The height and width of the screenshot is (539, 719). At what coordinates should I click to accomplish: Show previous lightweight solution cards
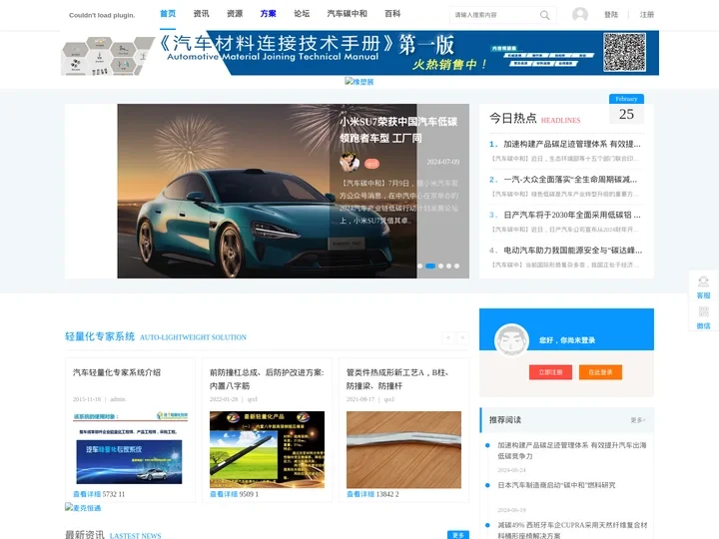[x=448, y=337]
